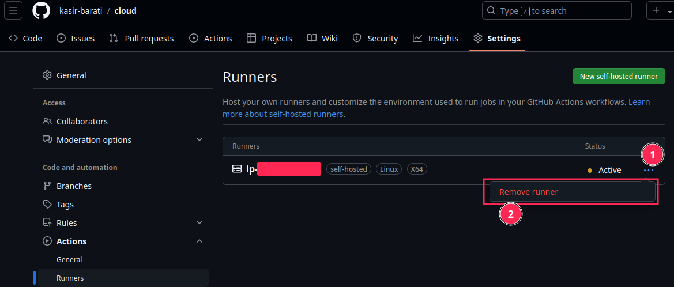Click the Insights graph icon
The width and height of the screenshot is (674, 287).
pos(417,38)
